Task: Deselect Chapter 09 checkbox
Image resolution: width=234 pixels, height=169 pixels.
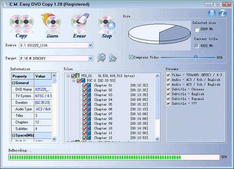Action: click(x=84, y=124)
